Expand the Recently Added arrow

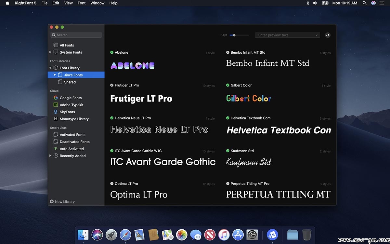pos(50,156)
